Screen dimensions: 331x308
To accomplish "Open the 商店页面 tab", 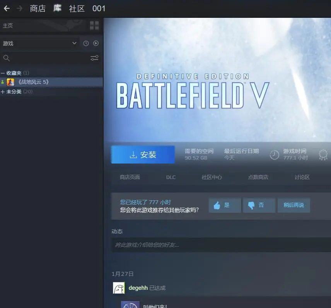I will (x=130, y=177).
